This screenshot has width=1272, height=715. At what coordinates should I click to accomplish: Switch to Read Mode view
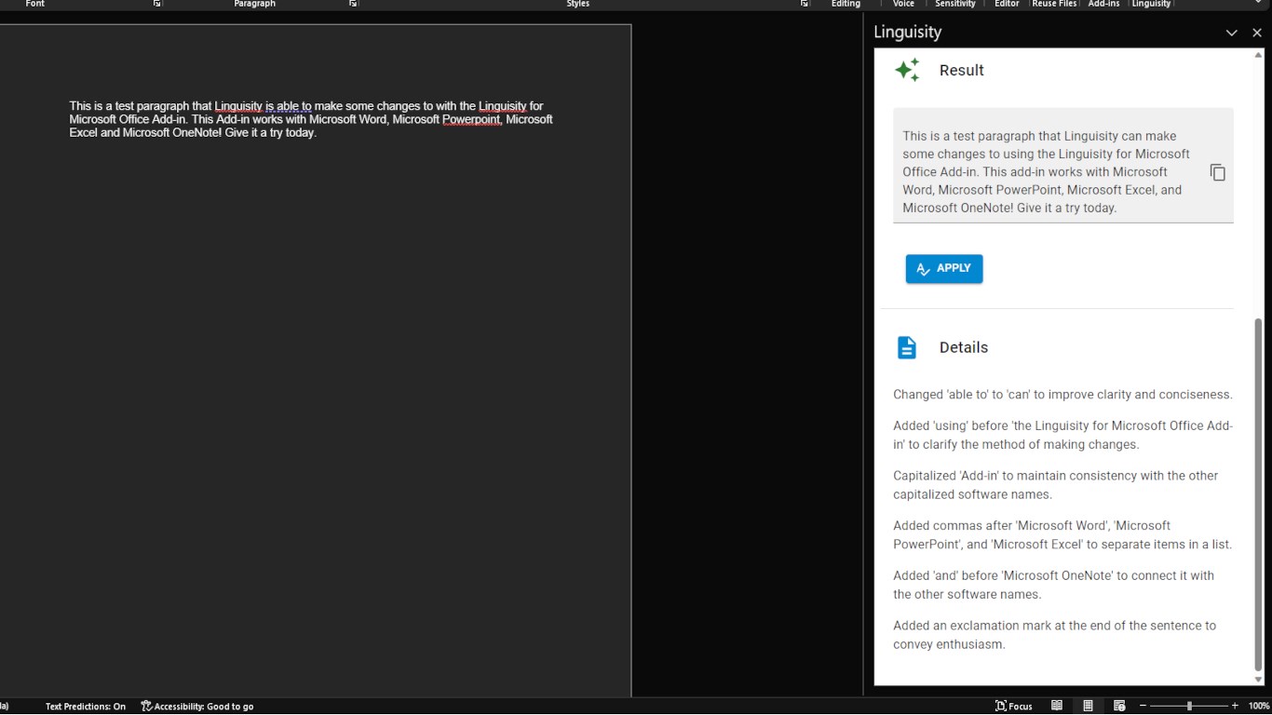[1057, 706]
